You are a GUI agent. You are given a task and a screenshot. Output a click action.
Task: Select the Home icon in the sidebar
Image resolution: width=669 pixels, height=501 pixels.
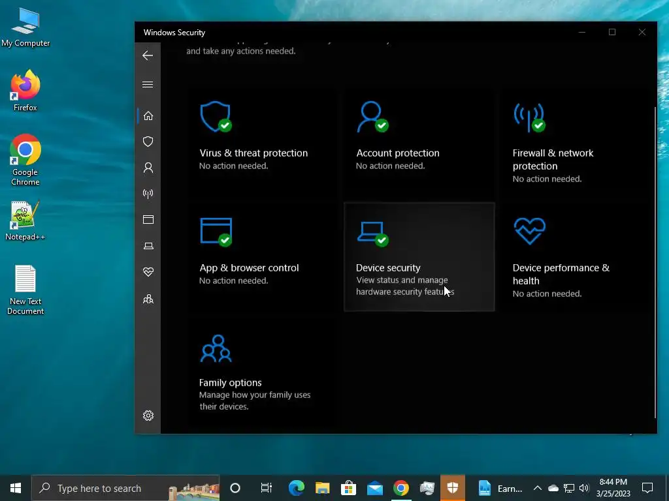coord(148,116)
